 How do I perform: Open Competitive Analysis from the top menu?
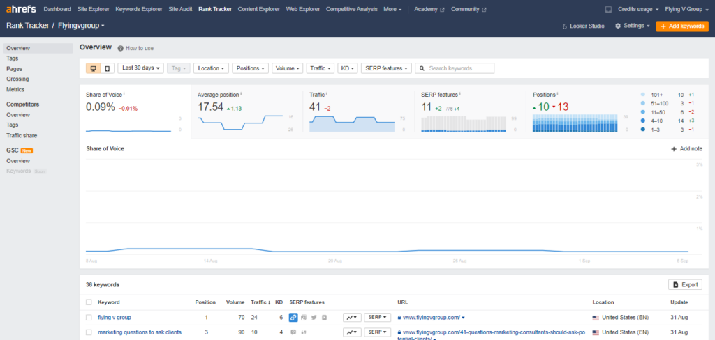coord(352,9)
